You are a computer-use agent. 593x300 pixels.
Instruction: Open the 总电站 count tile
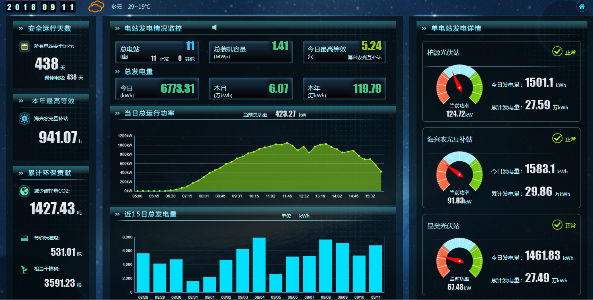[157, 52]
